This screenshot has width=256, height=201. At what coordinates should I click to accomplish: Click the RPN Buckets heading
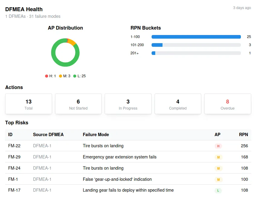coord(146,28)
